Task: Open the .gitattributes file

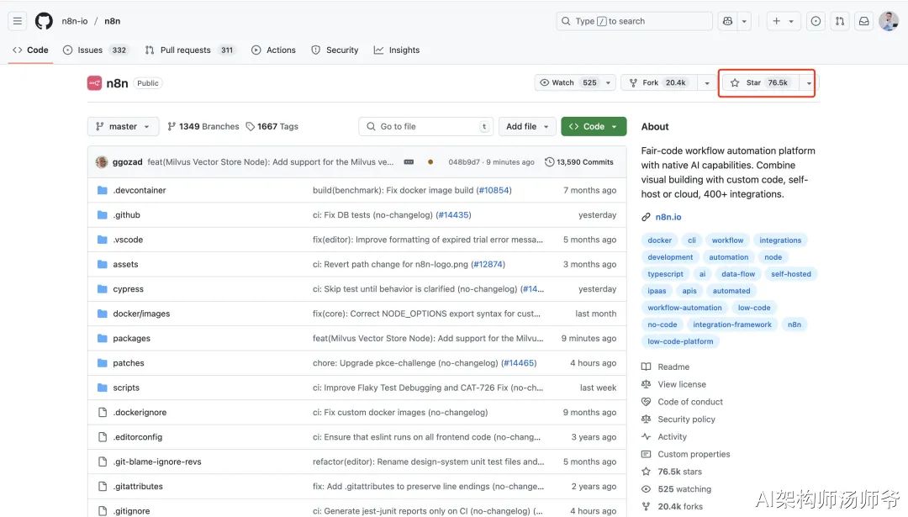Action: tap(138, 486)
